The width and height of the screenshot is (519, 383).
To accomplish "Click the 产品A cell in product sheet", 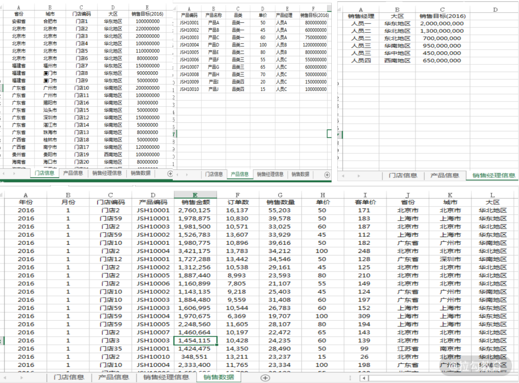I will (x=214, y=23).
